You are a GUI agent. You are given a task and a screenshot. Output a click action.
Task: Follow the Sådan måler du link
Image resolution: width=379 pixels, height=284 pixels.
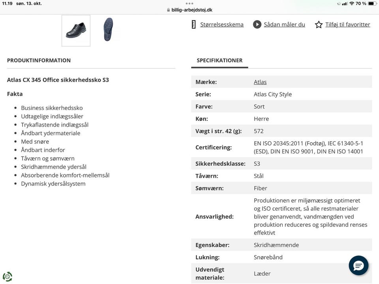click(x=284, y=24)
